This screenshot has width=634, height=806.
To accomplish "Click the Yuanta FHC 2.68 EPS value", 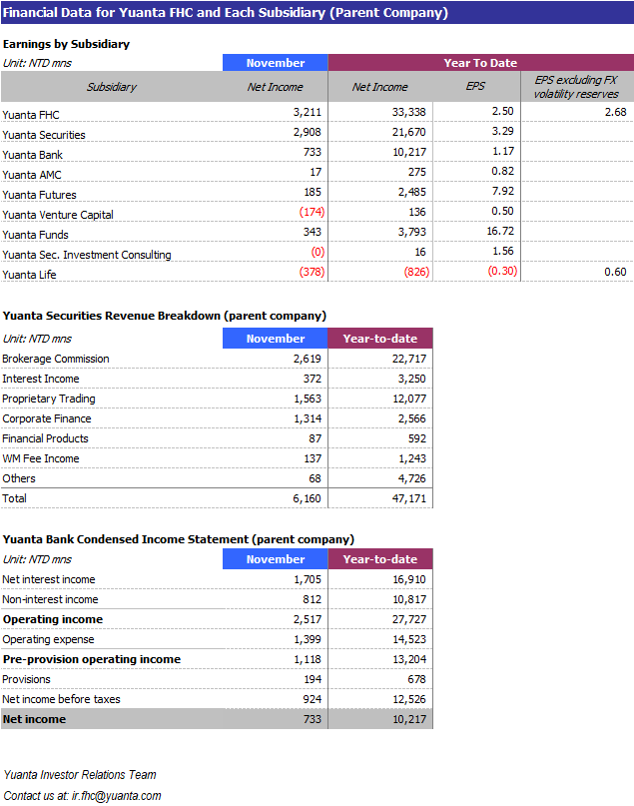I will point(615,112).
